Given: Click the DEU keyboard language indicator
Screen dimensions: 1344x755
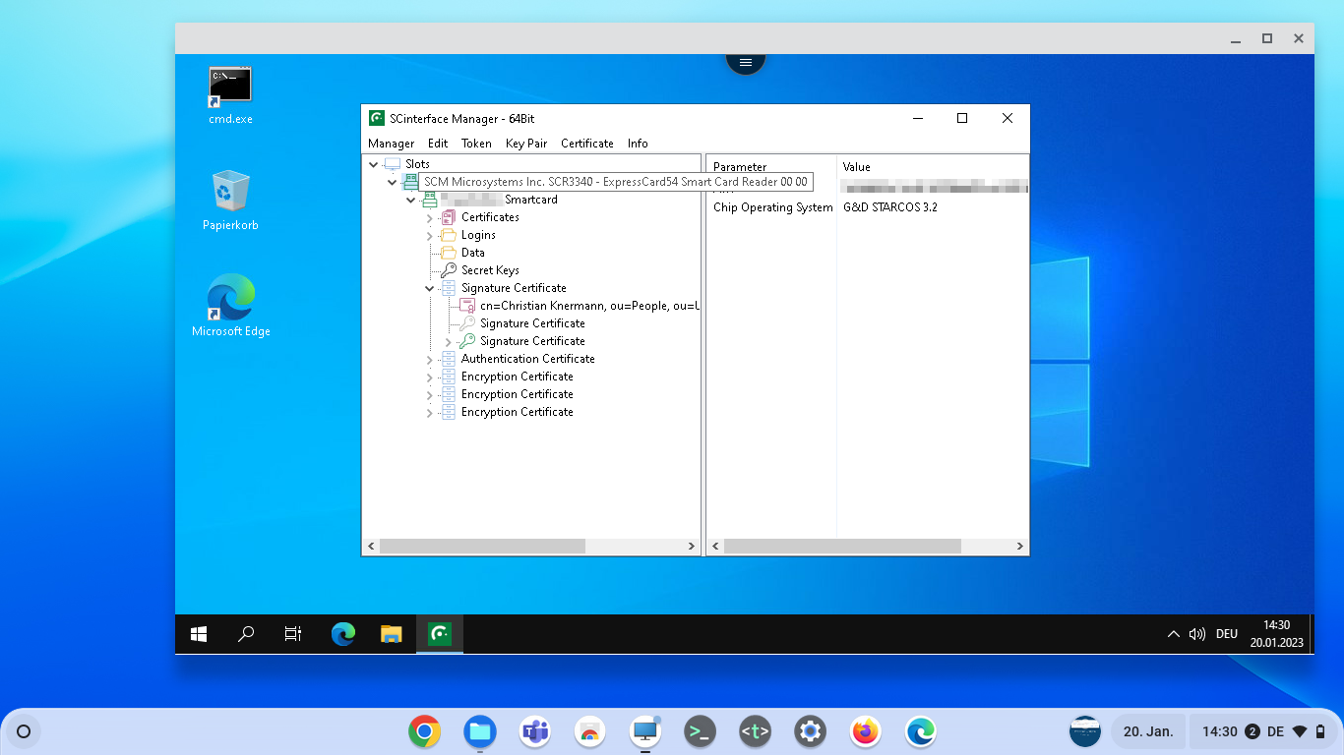Looking at the screenshot, I should click(x=1227, y=634).
